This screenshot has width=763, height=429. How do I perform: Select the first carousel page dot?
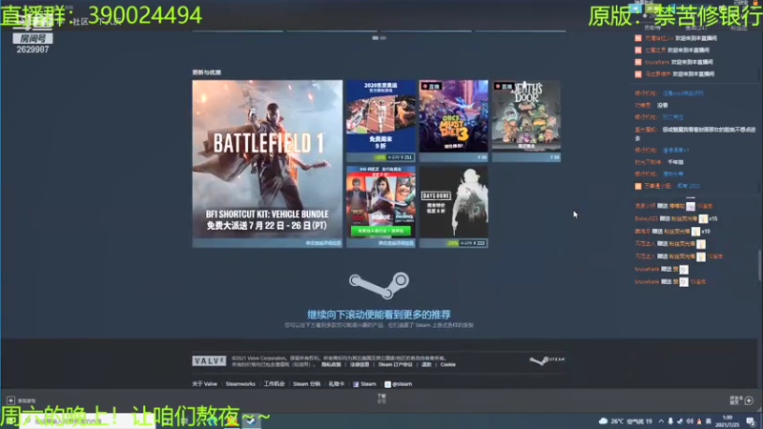click(x=375, y=37)
